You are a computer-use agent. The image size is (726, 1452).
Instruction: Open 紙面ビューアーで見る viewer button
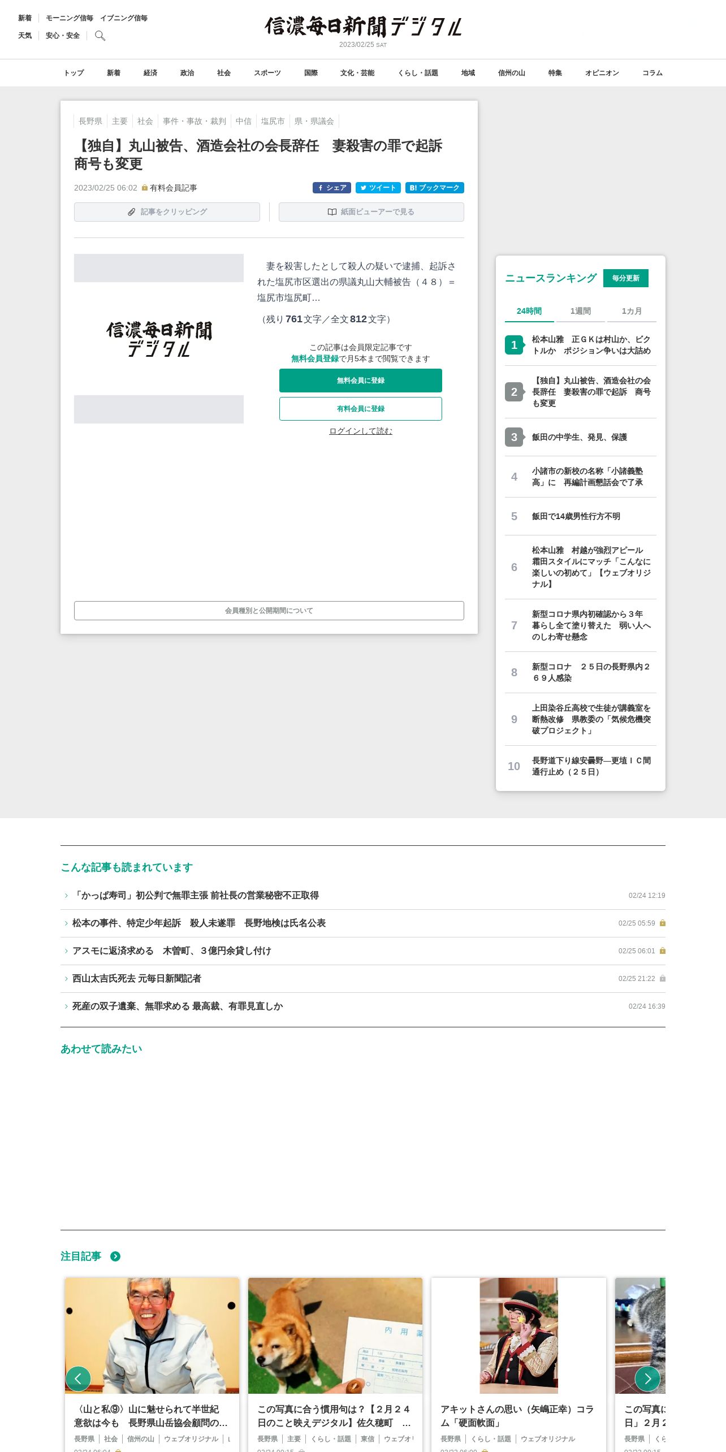(x=371, y=212)
